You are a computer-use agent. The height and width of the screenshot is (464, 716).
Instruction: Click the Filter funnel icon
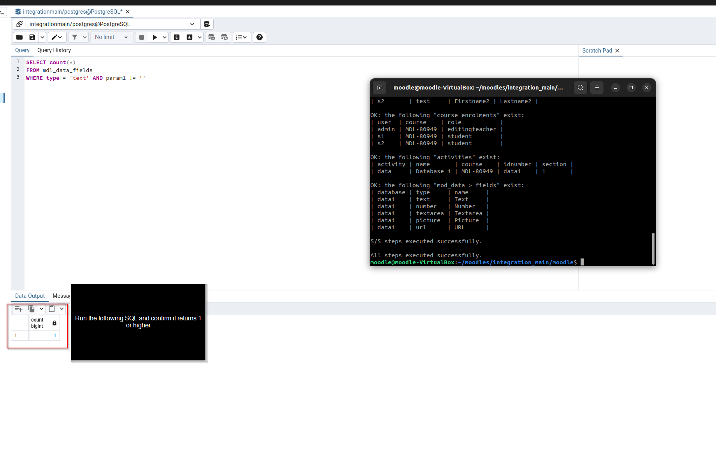(75, 37)
